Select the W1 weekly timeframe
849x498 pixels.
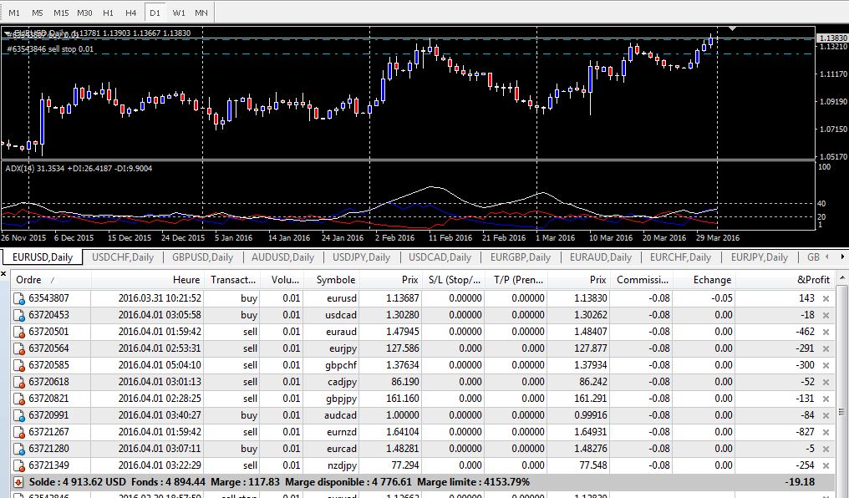(179, 13)
